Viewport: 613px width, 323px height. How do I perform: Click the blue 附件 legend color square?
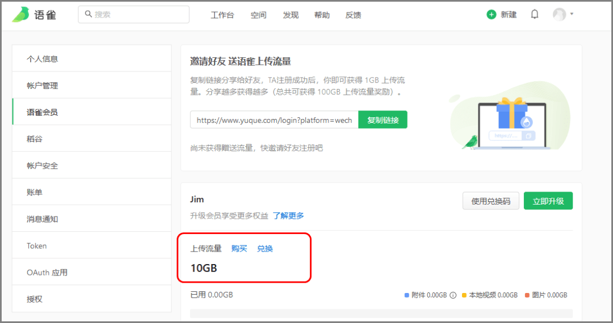[x=406, y=295]
